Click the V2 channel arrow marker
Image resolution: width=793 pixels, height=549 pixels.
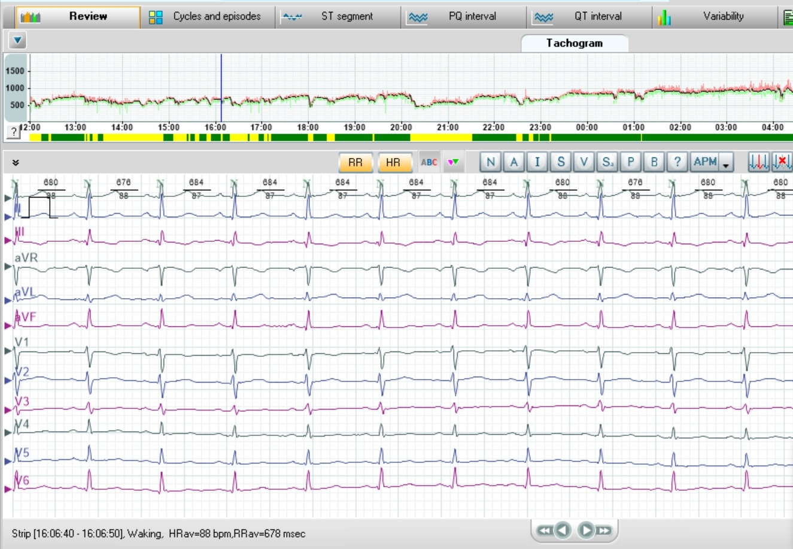8,380
